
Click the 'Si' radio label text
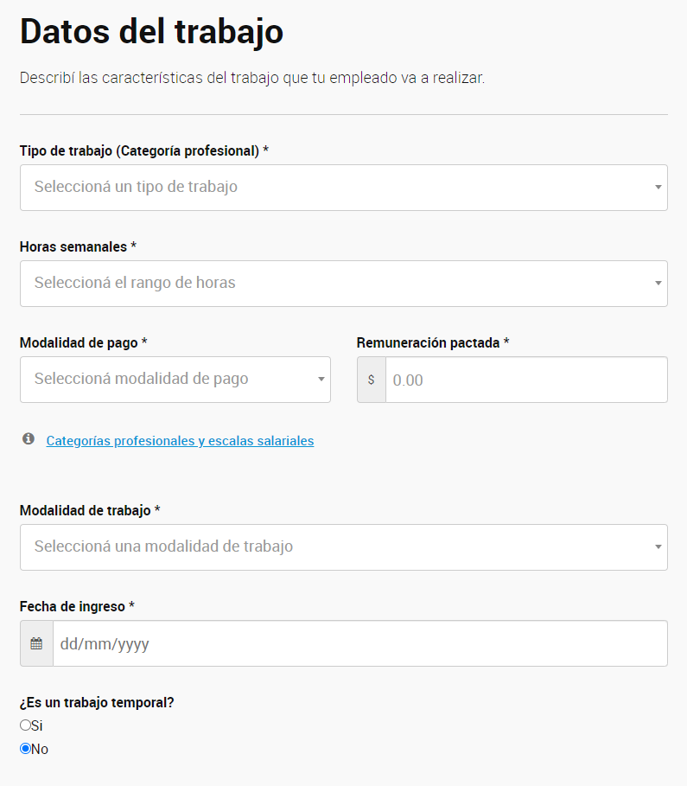click(37, 725)
